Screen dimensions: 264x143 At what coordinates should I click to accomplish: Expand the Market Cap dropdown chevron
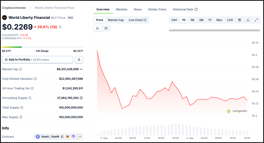pos(81,69)
